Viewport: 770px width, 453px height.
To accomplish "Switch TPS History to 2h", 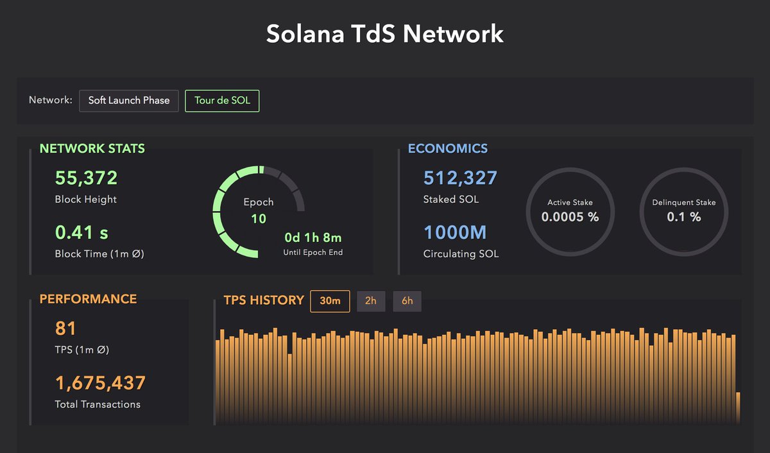I will pyautogui.click(x=371, y=301).
